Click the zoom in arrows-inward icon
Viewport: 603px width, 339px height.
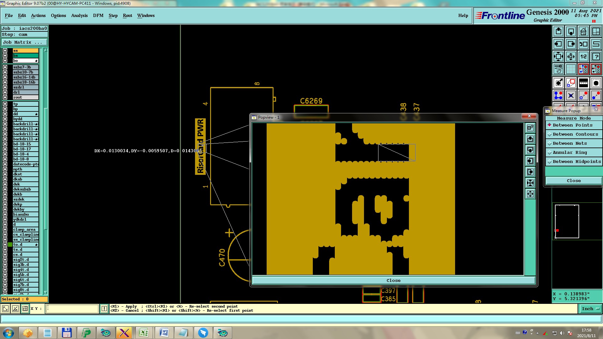[x=558, y=56]
